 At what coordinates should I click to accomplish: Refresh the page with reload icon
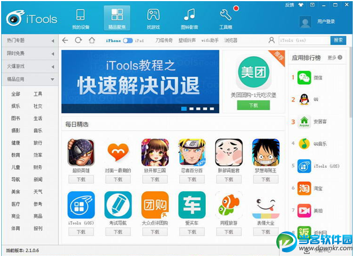pos(78,40)
